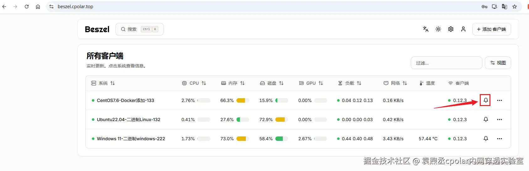Open the user account menu
The width and height of the screenshot is (529, 171).
click(463, 29)
